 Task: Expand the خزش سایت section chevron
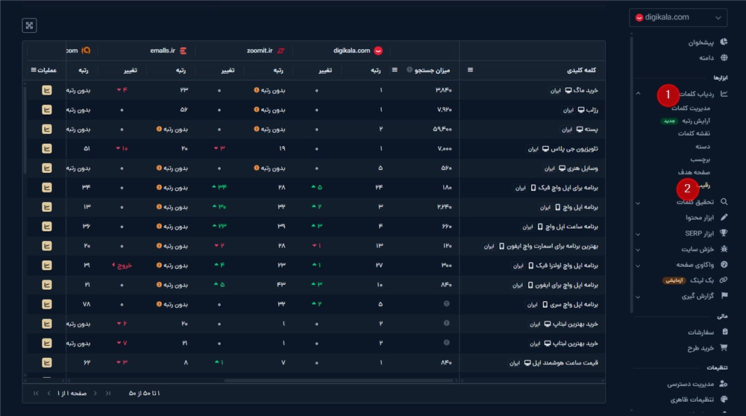coord(638,250)
